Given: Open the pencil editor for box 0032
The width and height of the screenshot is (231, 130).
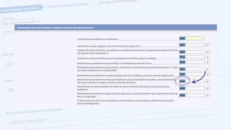Looking at the screenshot, I should pos(208,74).
